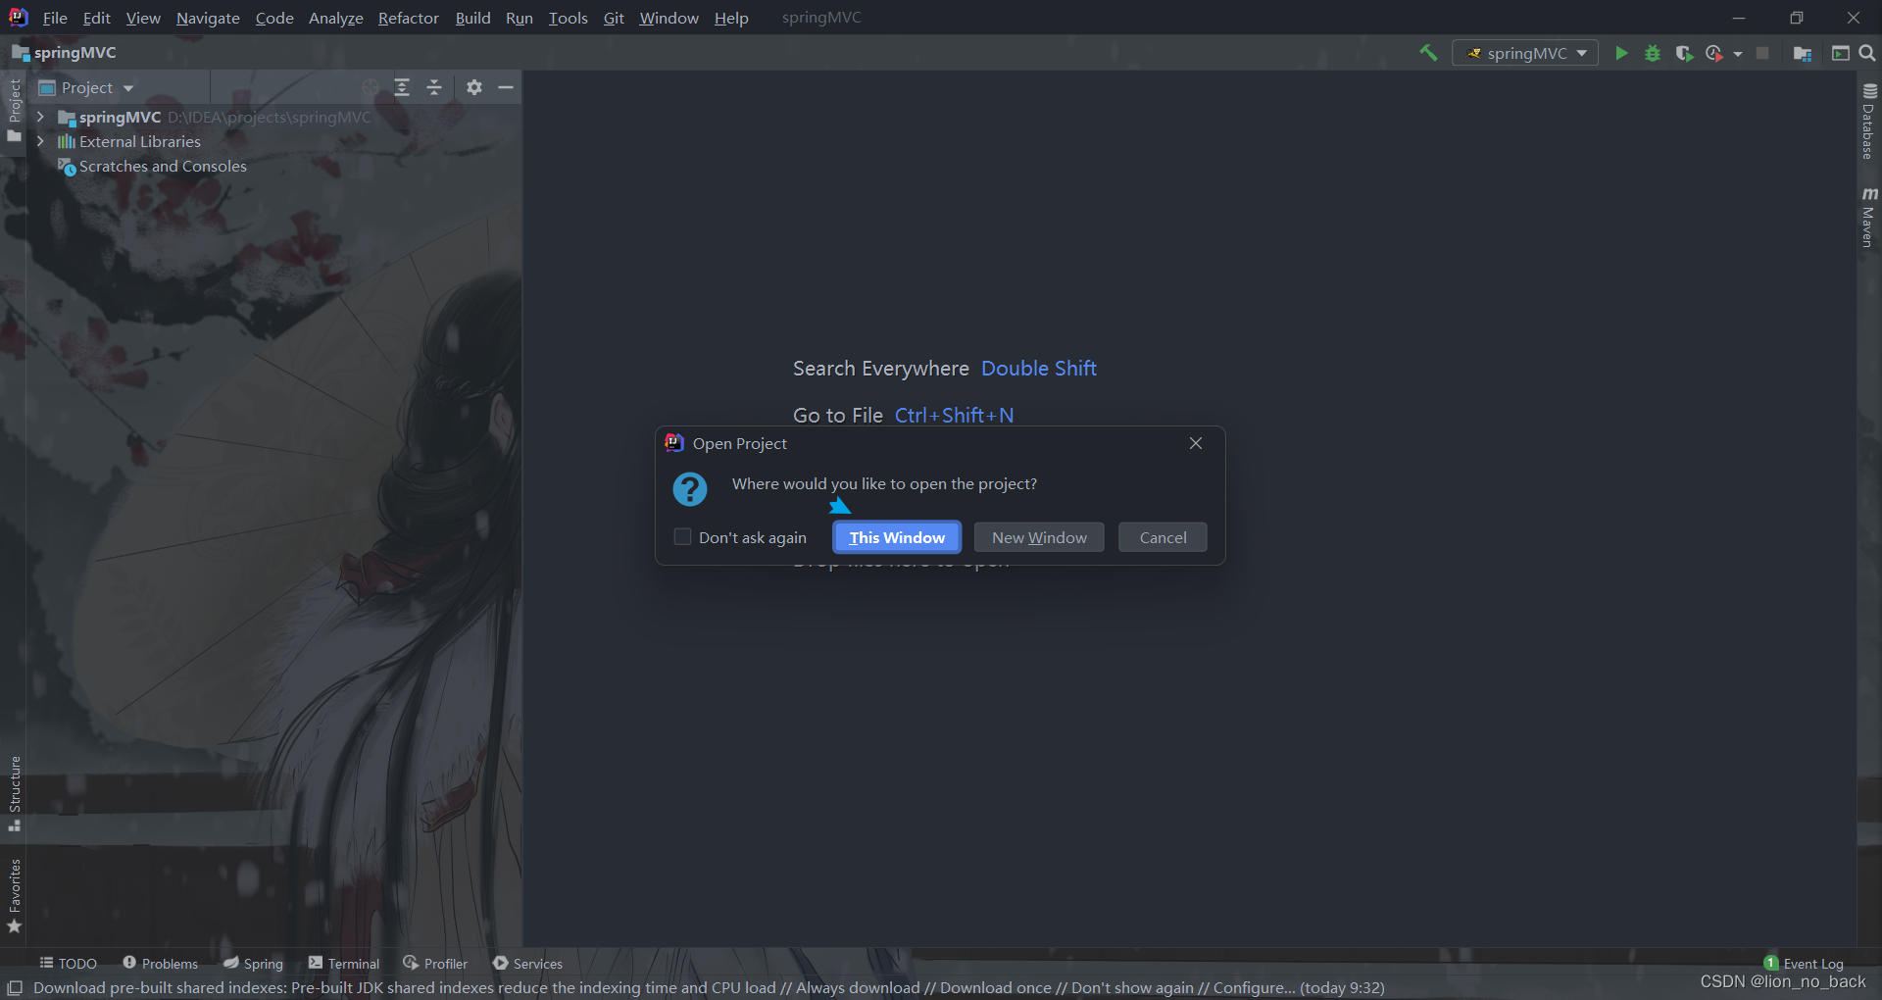
Task: Open the Refactor menu
Action: click(x=409, y=18)
